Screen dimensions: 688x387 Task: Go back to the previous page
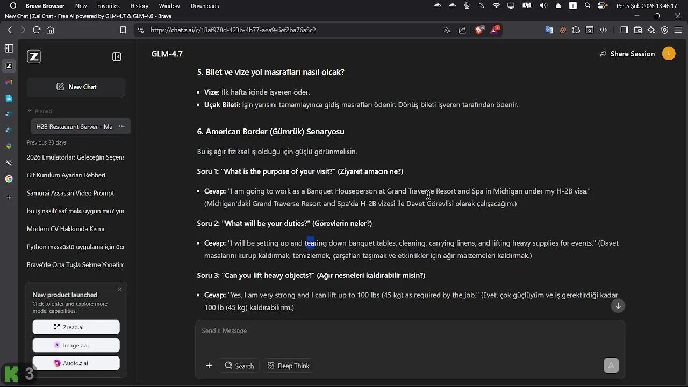[10, 30]
